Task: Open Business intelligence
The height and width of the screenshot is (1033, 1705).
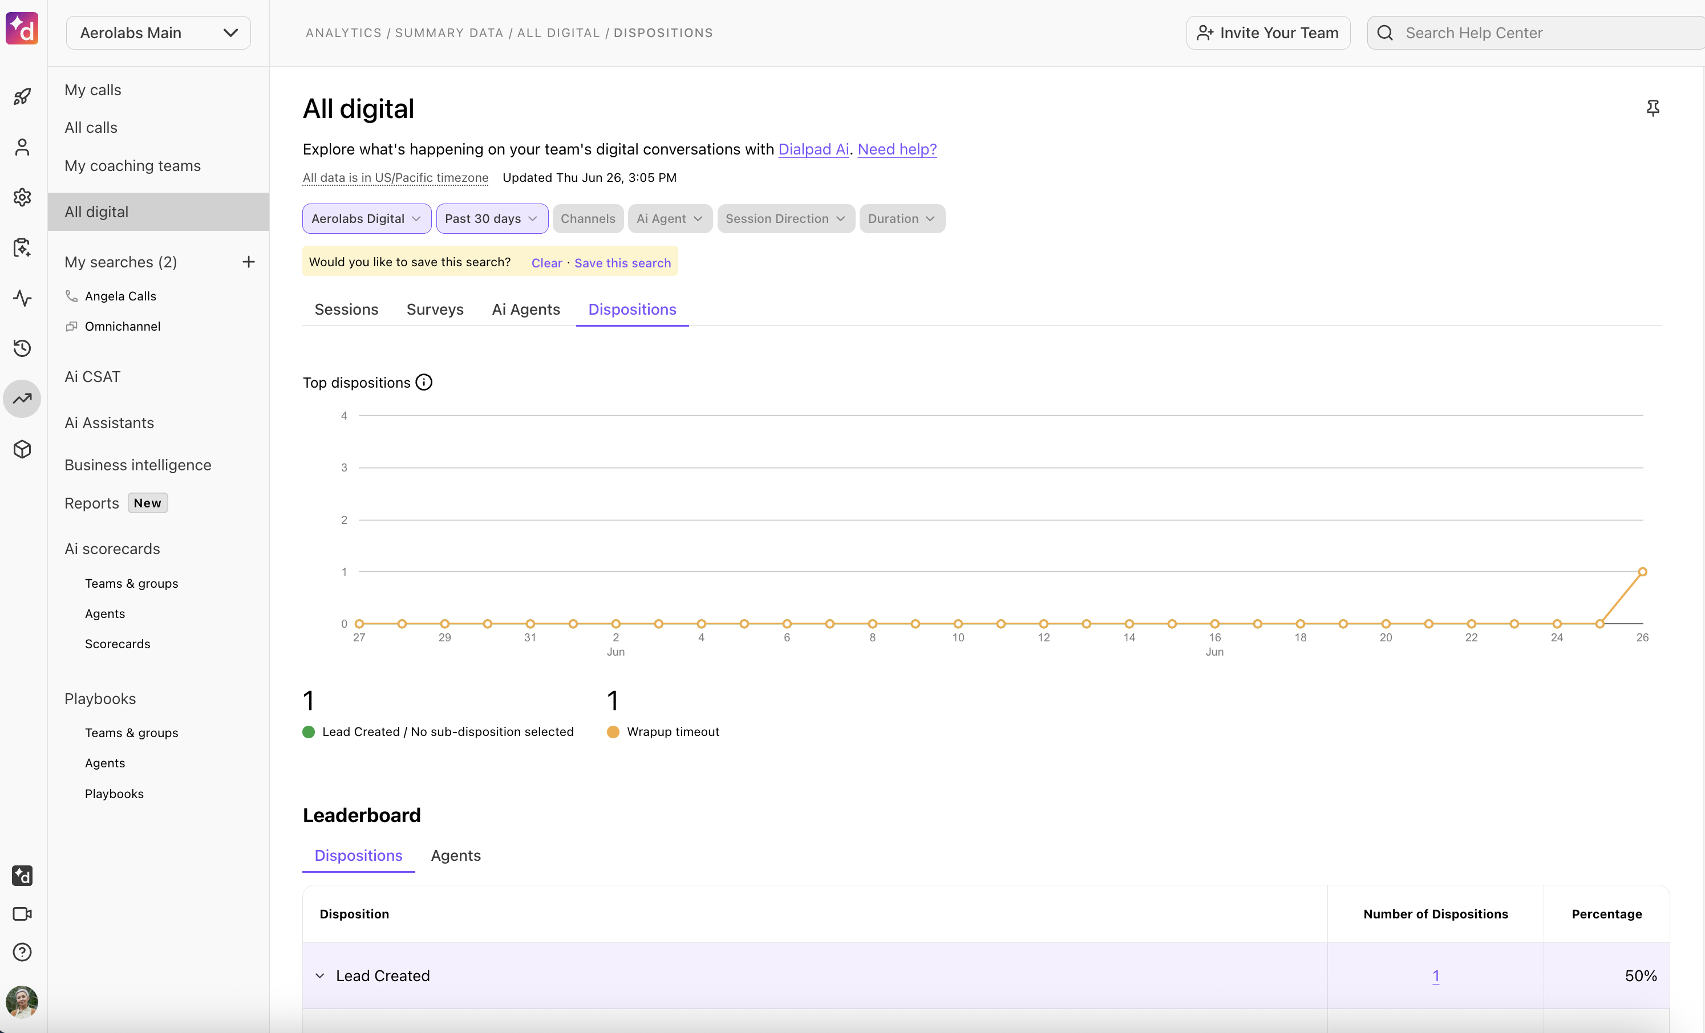Action: point(137,465)
